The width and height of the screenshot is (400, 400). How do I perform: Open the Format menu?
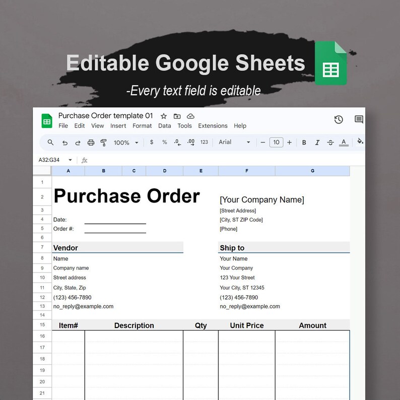point(142,126)
